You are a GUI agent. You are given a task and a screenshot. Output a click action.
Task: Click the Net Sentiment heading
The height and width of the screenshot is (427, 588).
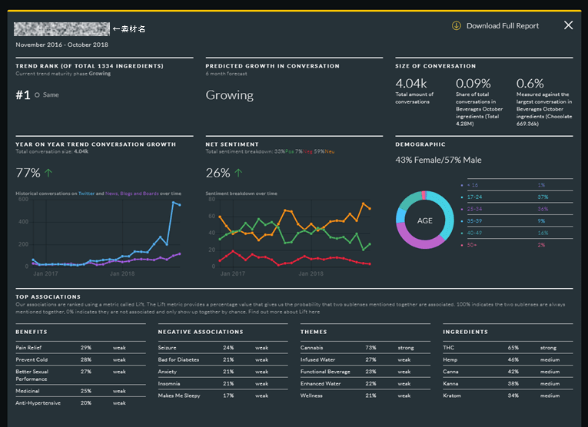click(232, 144)
